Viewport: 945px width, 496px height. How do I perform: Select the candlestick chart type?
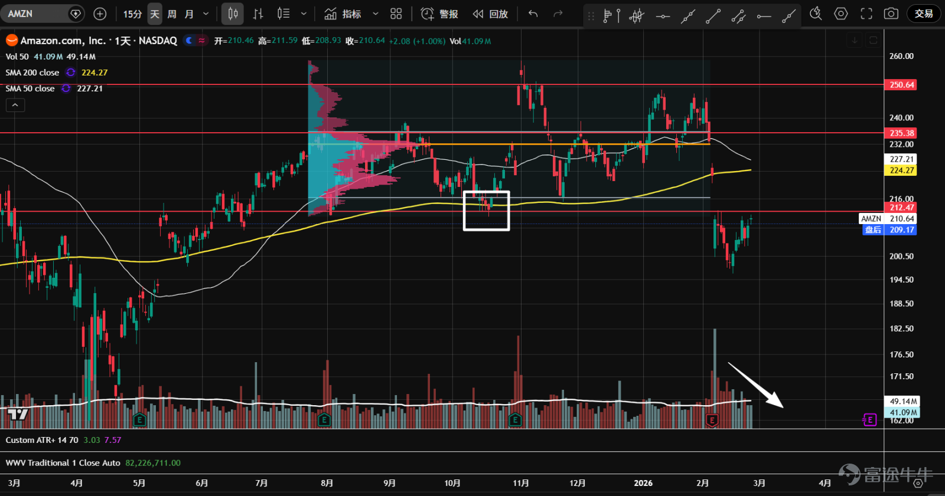[x=233, y=14]
